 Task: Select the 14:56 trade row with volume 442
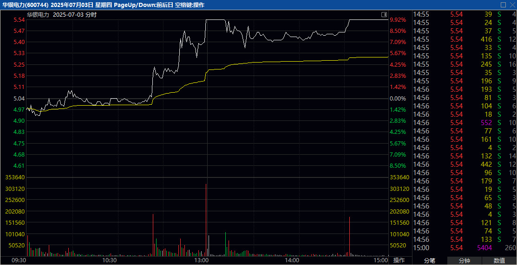tap(465, 164)
